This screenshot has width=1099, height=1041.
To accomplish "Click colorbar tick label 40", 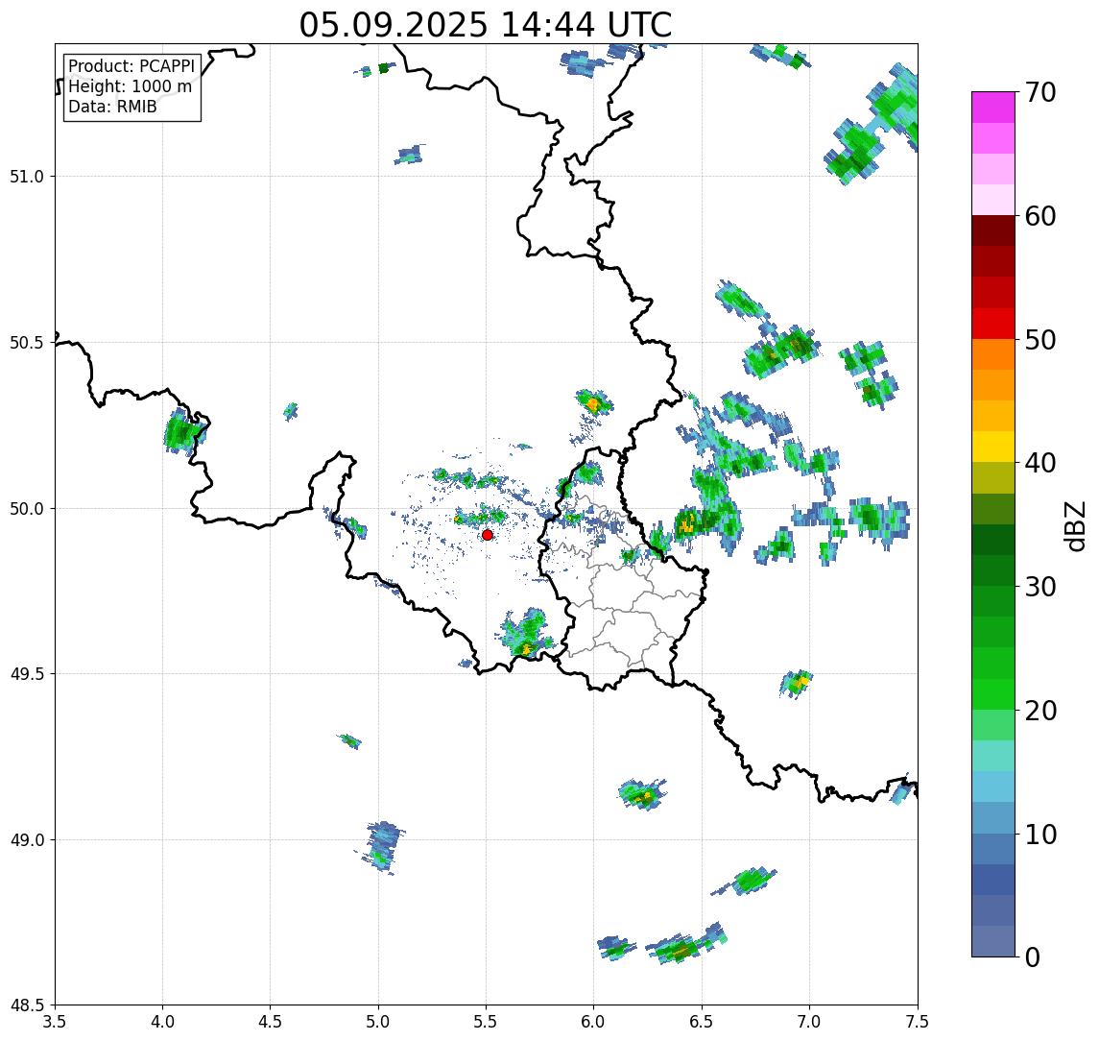I will 1039,463.
